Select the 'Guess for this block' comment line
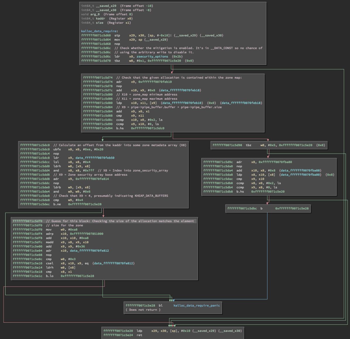This screenshot has height=339, width=350. 103,221
